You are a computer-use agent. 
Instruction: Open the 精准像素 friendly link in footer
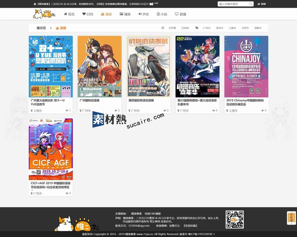(136, 214)
